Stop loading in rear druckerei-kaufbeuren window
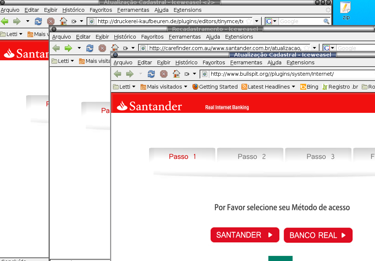This screenshot has width=375, height=261. tap(51, 21)
